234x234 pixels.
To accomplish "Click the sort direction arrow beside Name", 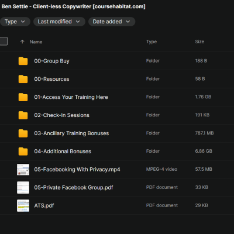I will tap(22, 42).
